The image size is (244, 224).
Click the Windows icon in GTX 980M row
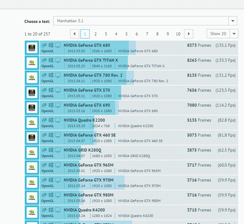click(x=51, y=195)
